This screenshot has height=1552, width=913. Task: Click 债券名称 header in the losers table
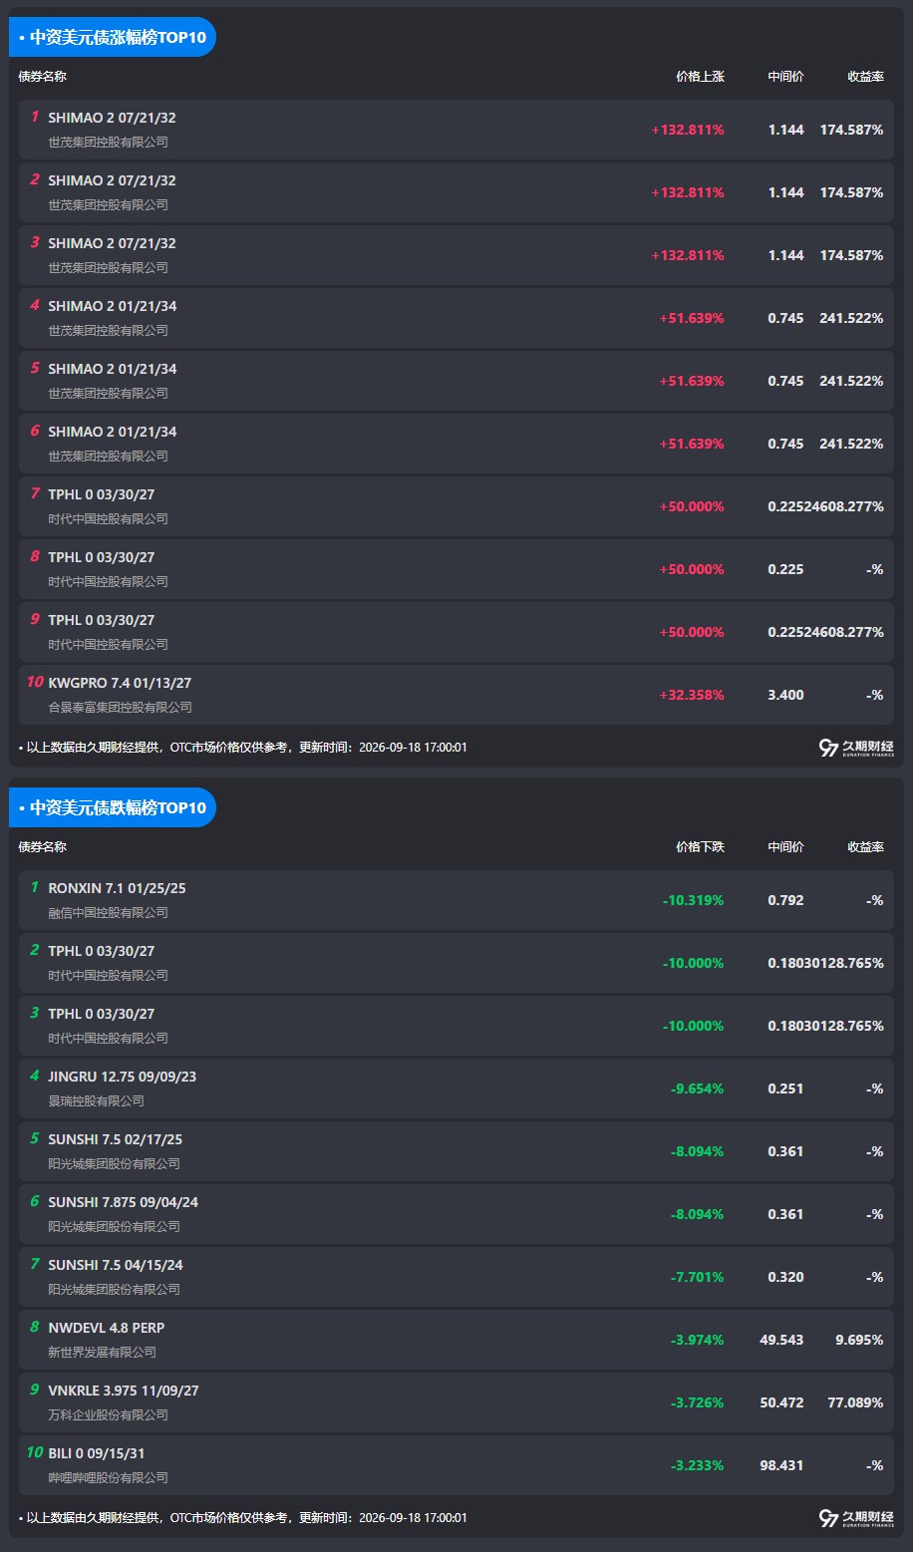tap(43, 846)
